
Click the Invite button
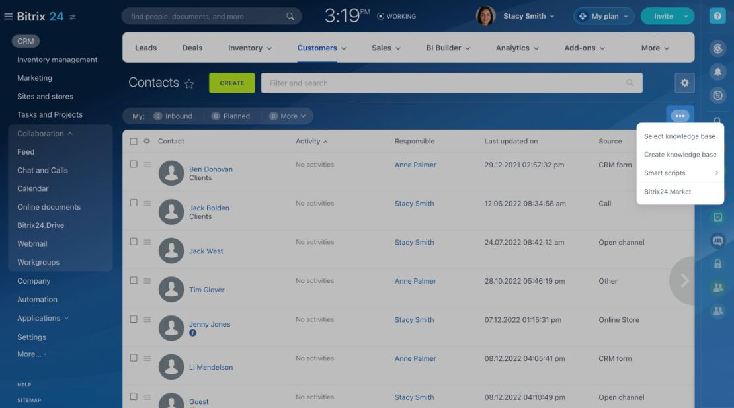(x=663, y=16)
